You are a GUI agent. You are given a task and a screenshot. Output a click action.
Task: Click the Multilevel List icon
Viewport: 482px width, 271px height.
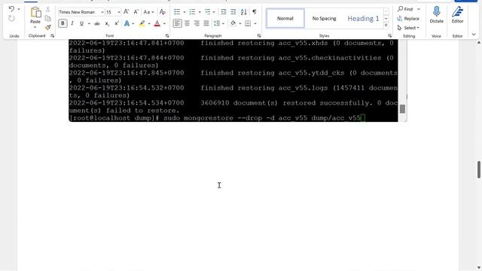tap(208, 12)
